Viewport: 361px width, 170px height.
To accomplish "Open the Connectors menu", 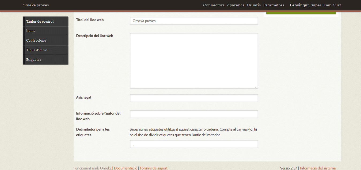I will [x=214, y=5].
